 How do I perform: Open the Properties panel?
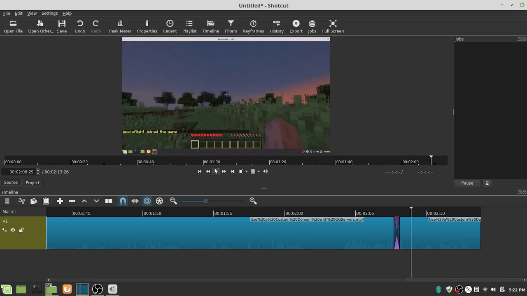pos(147,26)
